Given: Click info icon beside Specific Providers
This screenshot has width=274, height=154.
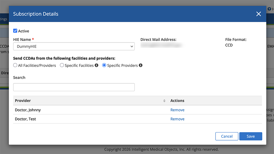Looking at the screenshot, I should pos(141,65).
